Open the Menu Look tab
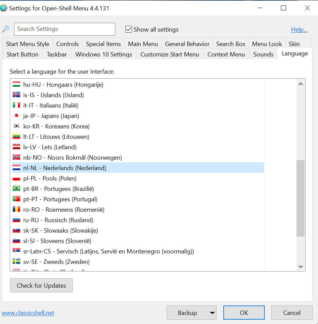The image size is (318, 324). 267,44
